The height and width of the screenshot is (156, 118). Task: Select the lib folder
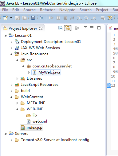click(x=35, y=115)
